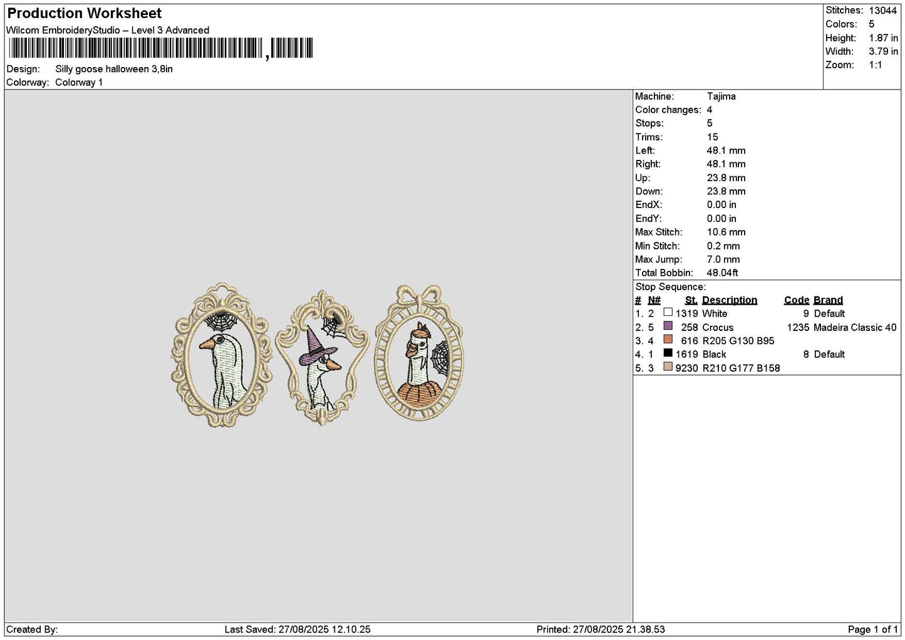Click the 'Page 1 of 1' footer
905x640 pixels.
(872, 629)
